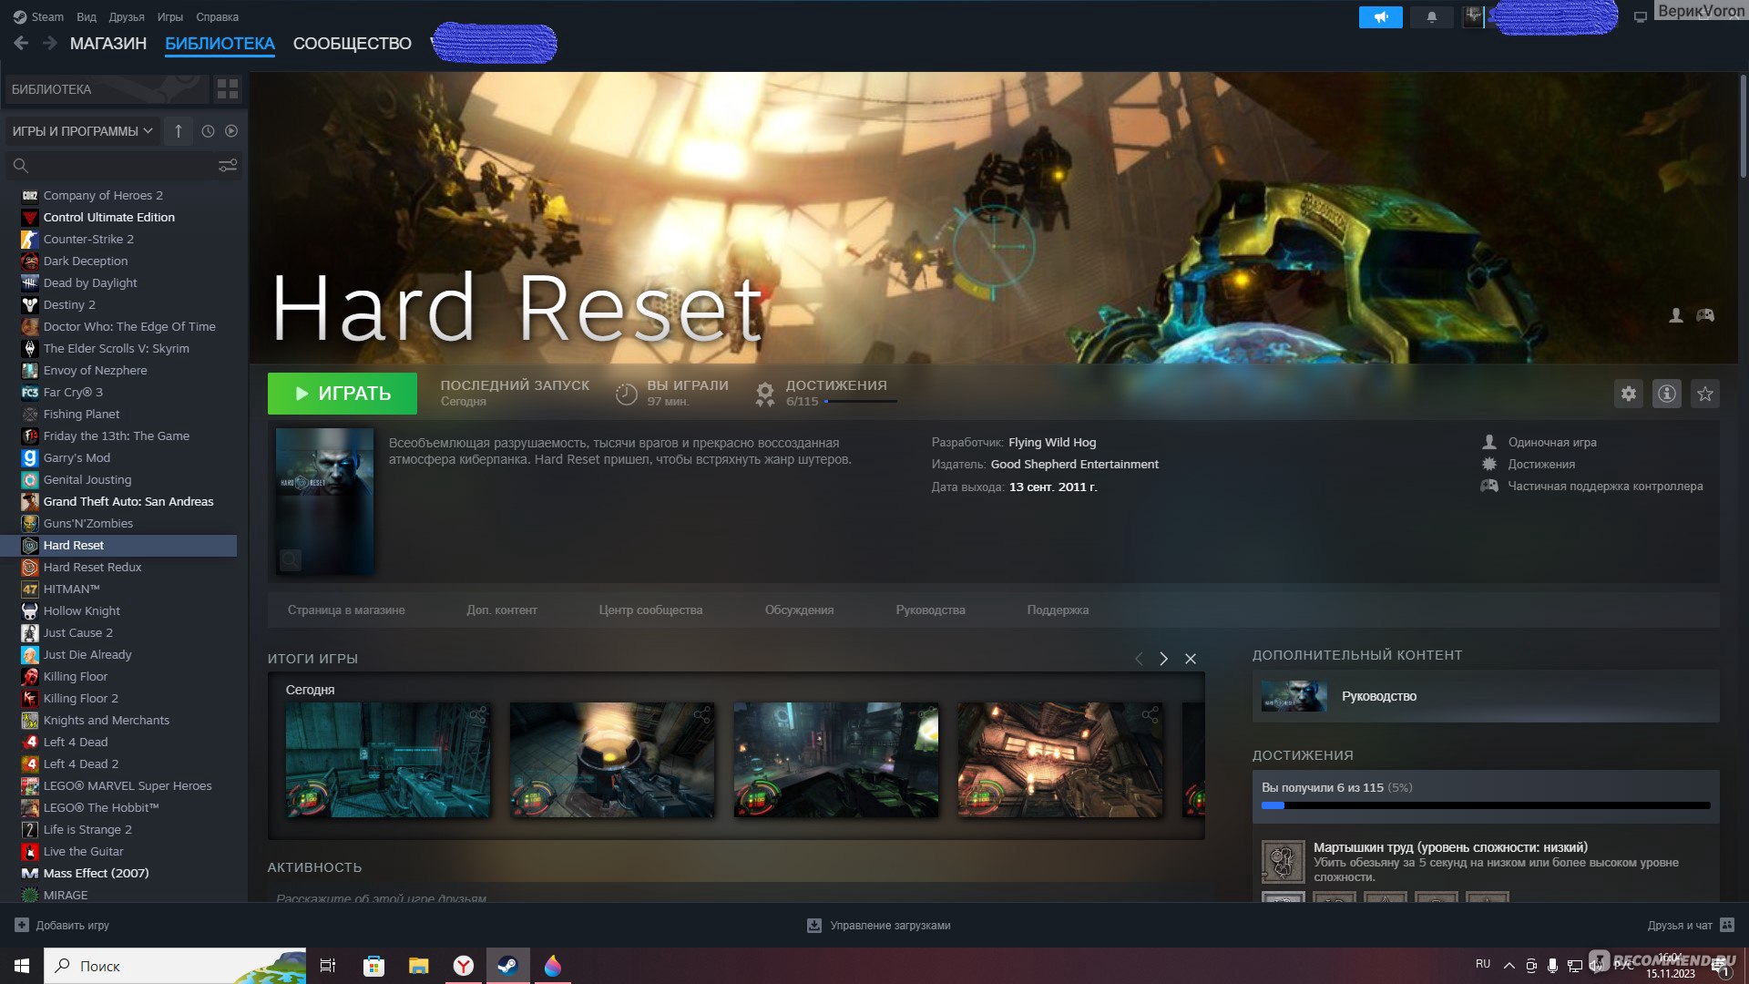The width and height of the screenshot is (1749, 984).
Task: Select Counter-Strike 2 in library
Action: [88, 240]
